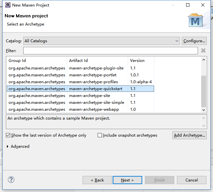Select maven-archetype-site-simple row
Screen dimensions: 213x192
(80, 103)
